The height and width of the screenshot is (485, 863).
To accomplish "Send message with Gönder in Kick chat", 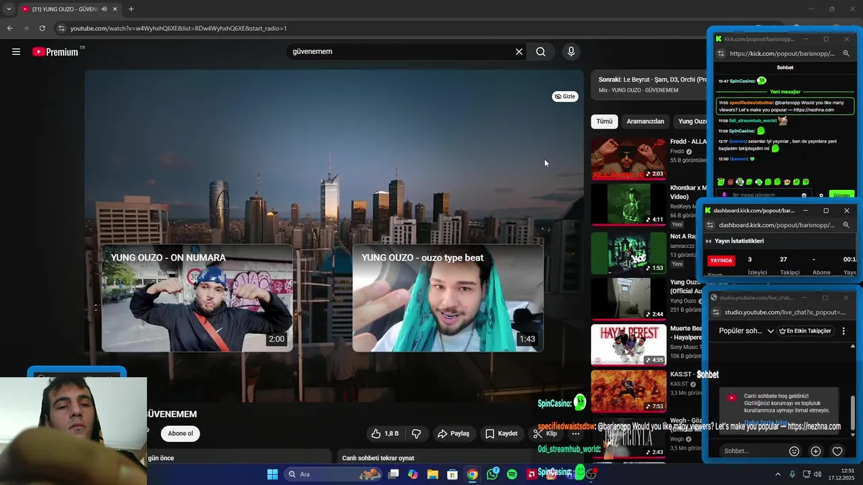I will tap(841, 195).
